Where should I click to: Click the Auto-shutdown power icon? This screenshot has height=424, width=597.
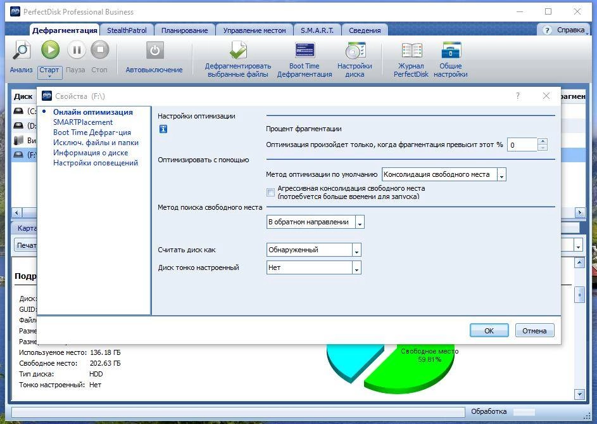154,50
